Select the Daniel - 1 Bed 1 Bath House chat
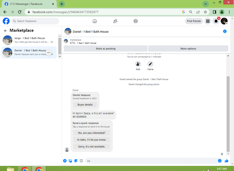The width and height of the screenshot is (234, 171). (29, 52)
